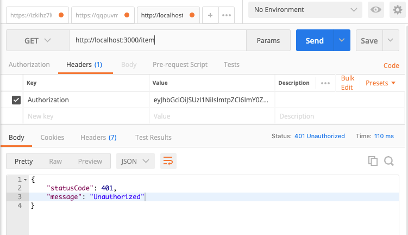Open Send button dropdown arrow

coord(342,40)
